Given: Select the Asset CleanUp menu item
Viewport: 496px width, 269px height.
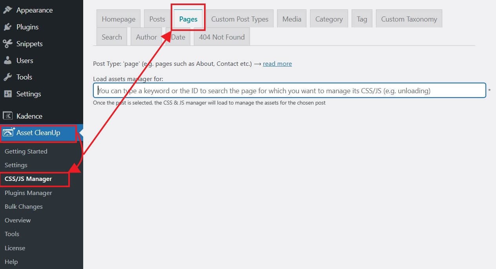Looking at the screenshot, I should (x=38, y=133).
